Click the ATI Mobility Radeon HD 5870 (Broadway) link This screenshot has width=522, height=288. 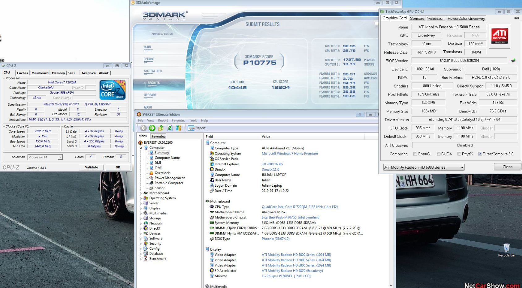pyautogui.click(x=292, y=271)
